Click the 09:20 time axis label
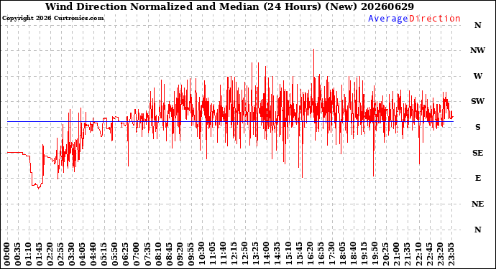The width and height of the screenshot is (496, 269). tap(180, 254)
